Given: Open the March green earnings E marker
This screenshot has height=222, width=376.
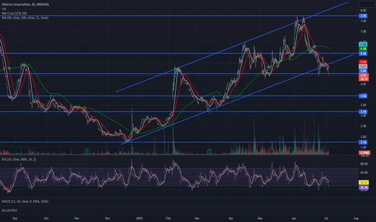Looking at the screenshot, I should [209, 151].
